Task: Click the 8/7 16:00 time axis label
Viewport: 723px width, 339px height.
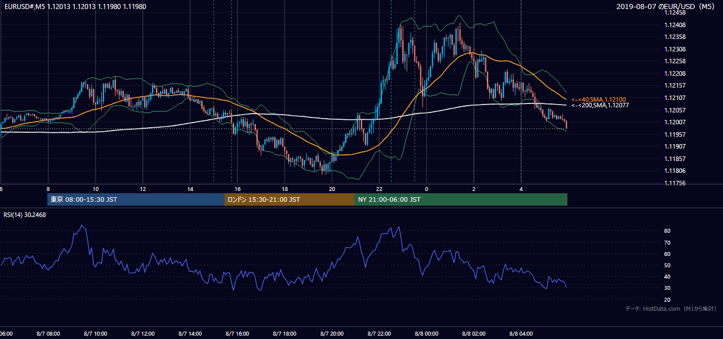Action: [x=238, y=333]
